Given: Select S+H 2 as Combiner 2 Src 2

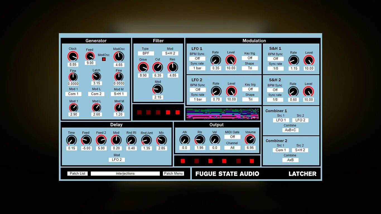Looking at the screenshot, I should coord(300,150).
